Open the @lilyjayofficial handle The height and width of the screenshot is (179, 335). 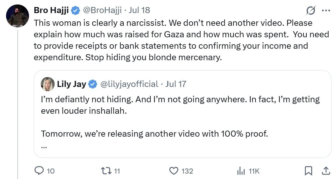coord(129,84)
